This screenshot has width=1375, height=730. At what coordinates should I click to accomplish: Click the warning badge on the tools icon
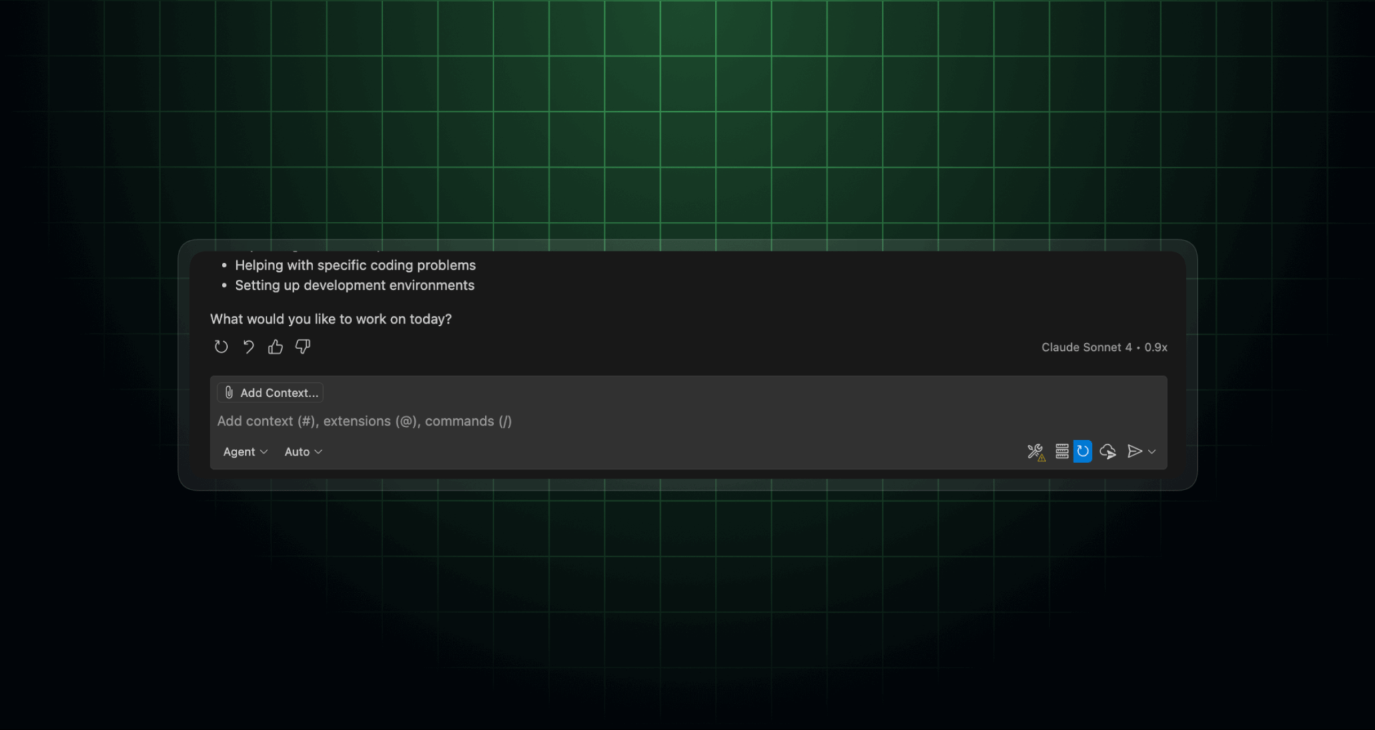coord(1042,458)
